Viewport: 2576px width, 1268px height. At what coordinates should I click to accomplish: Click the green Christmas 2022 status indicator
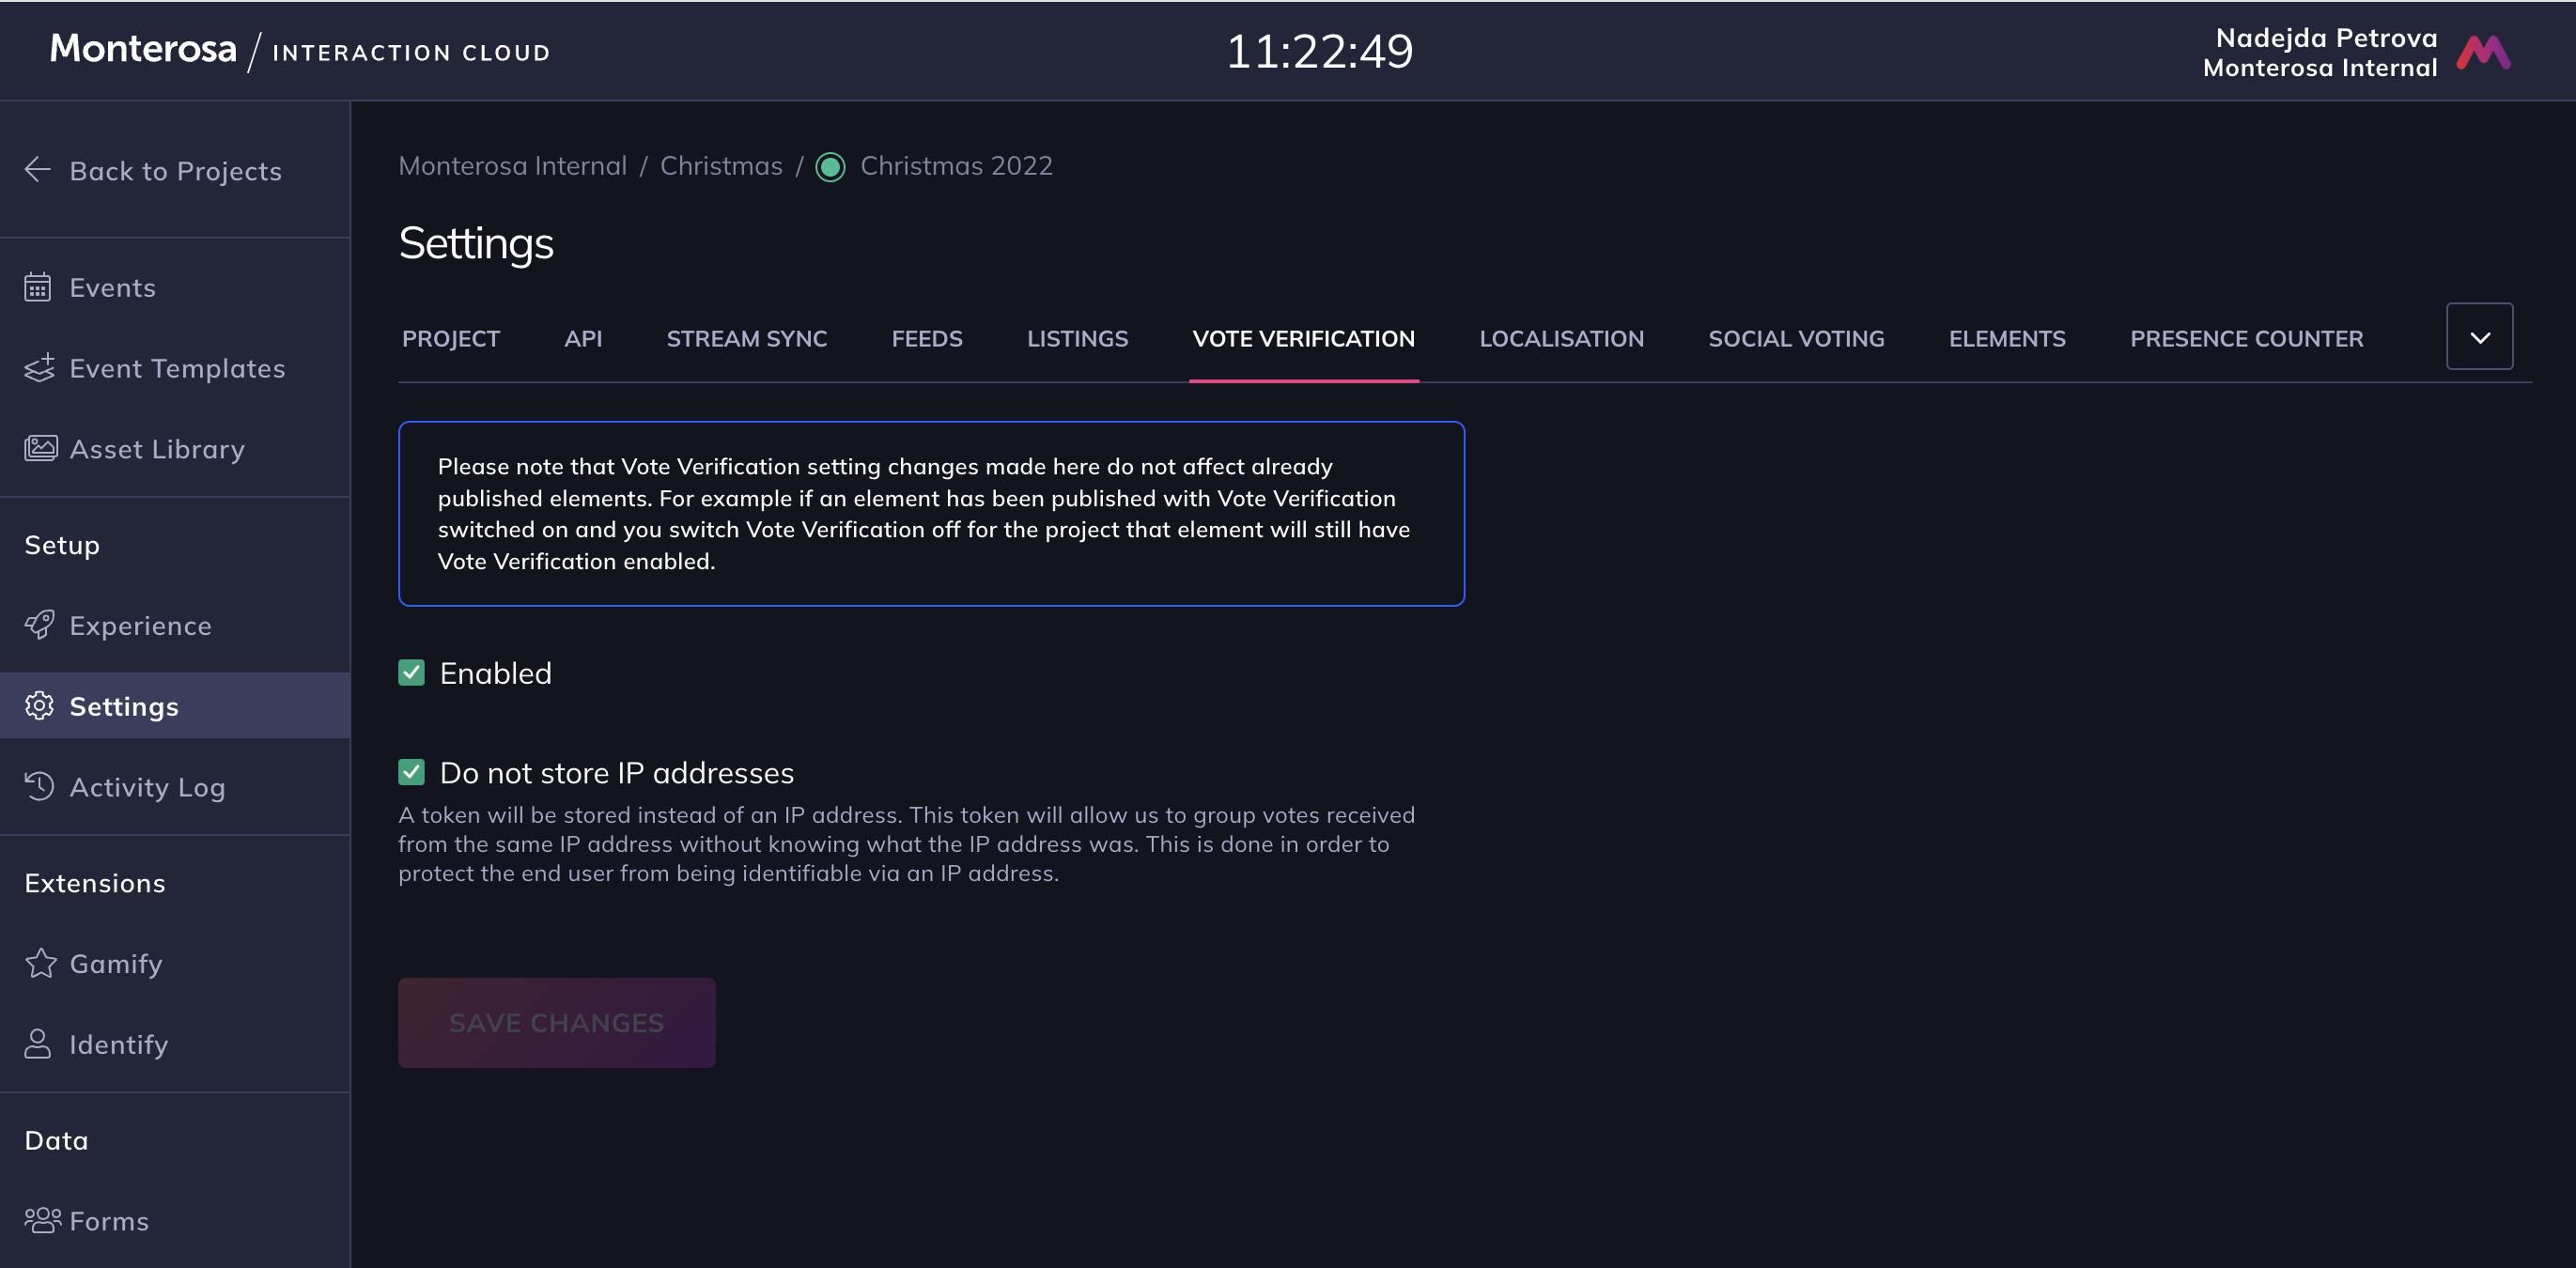830,167
